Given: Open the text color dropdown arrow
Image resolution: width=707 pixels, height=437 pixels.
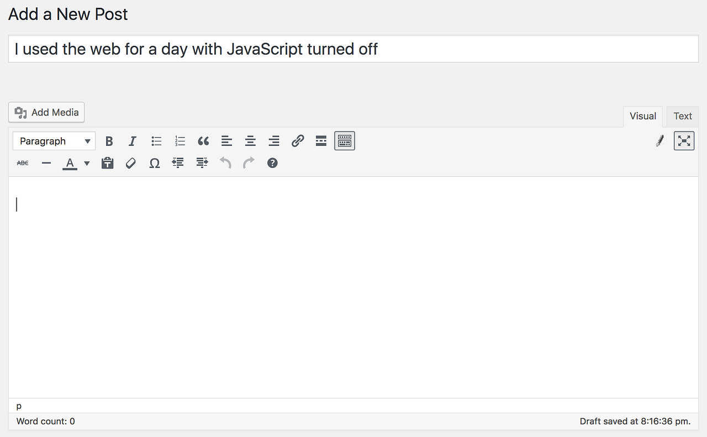Looking at the screenshot, I should point(87,163).
